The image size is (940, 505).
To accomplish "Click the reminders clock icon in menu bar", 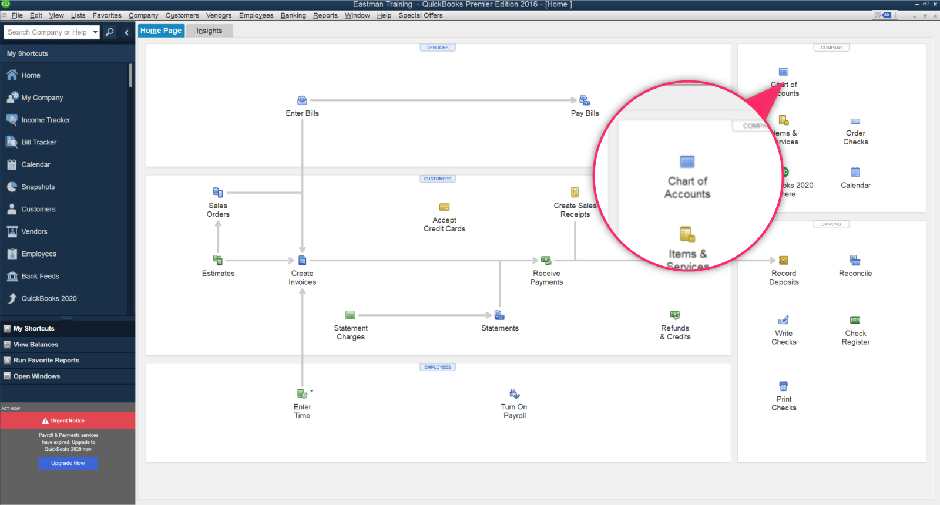I will pyautogui.click(x=878, y=15).
